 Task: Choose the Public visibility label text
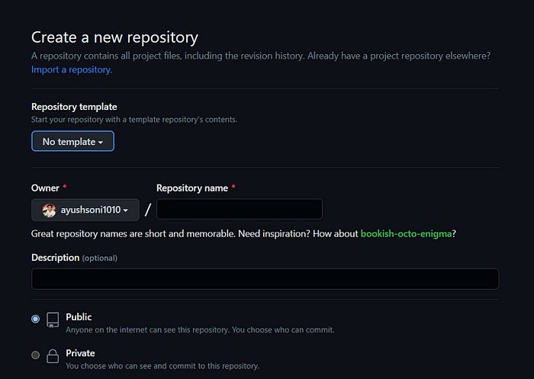tap(79, 316)
